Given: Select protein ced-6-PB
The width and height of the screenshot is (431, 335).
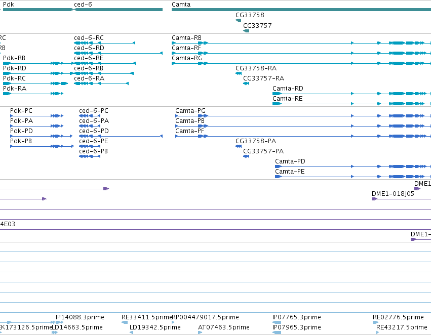Looking at the screenshot, I should pyautogui.click(x=90, y=156).
